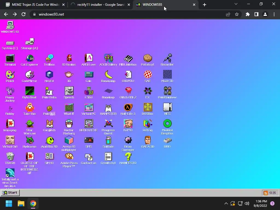280x210 pixels.
Task: Open Adobe Pizza Player icon
Action: [69, 160]
